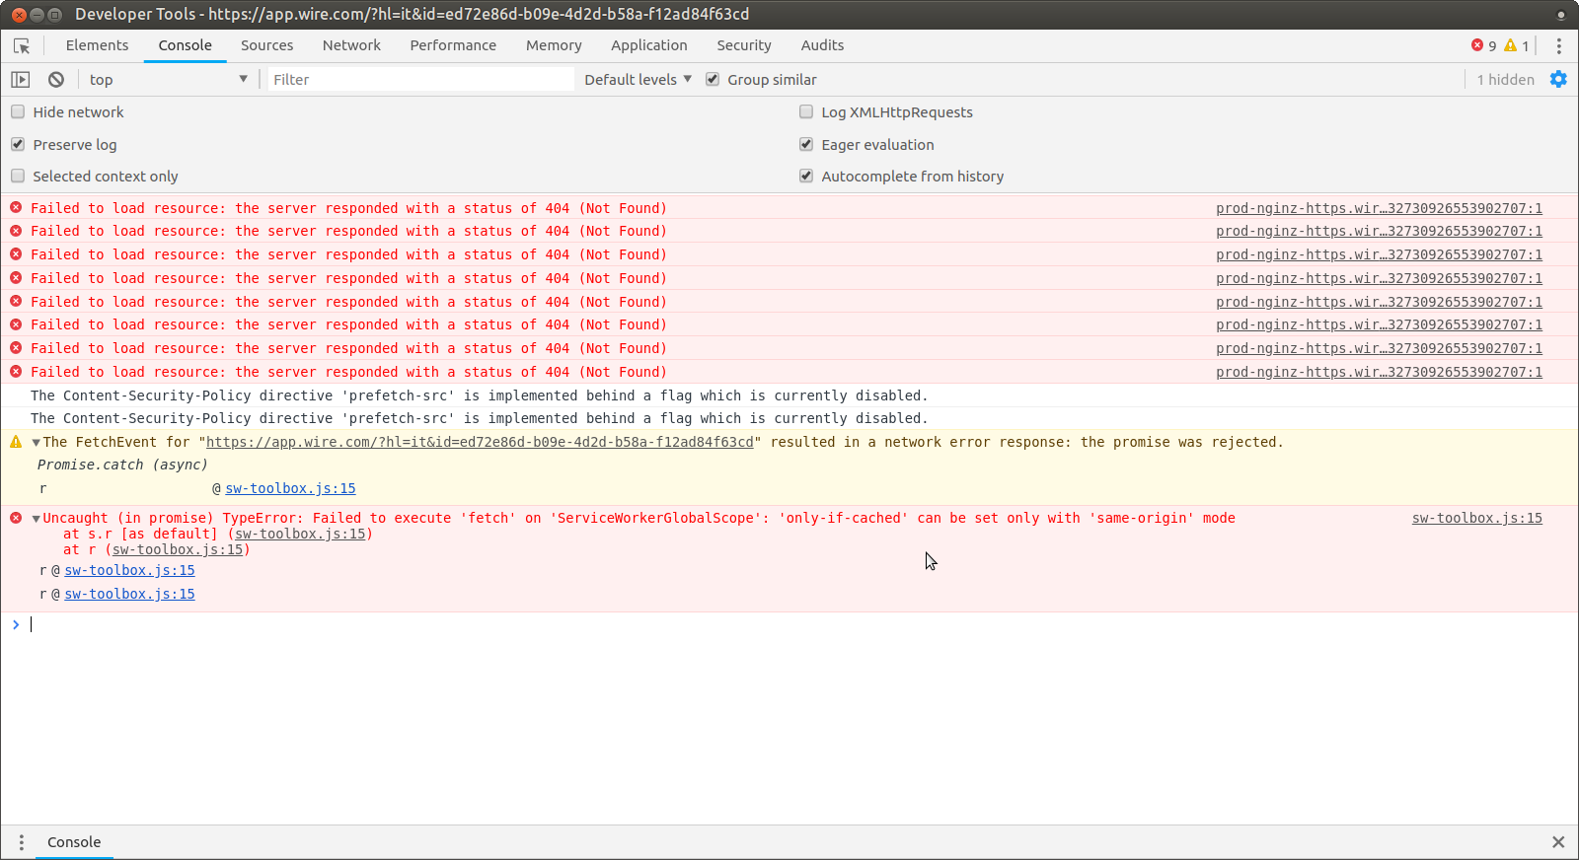Open the Performance tab
Viewport: 1579px width, 860px height.
tap(453, 45)
